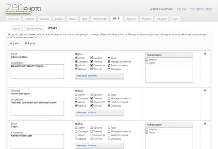The image size is (218, 149).
Task: Expand Managed albums for bozos group
Action: (x=99, y=145)
